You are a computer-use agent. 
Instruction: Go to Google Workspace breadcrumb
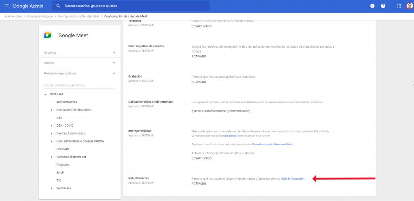click(x=41, y=17)
